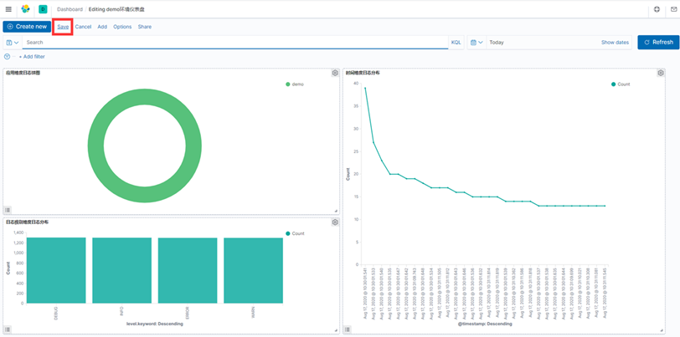Open the calendar quick date menu
Viewport: 680px width, 337px height.
[477, 43]
